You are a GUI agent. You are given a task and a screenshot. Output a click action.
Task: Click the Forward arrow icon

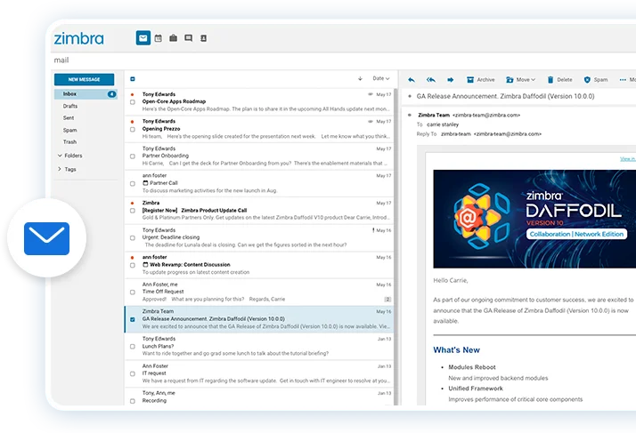(450, 80)
